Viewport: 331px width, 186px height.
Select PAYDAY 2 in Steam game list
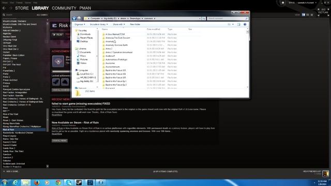pyautogui.click(x=8, y=61)
